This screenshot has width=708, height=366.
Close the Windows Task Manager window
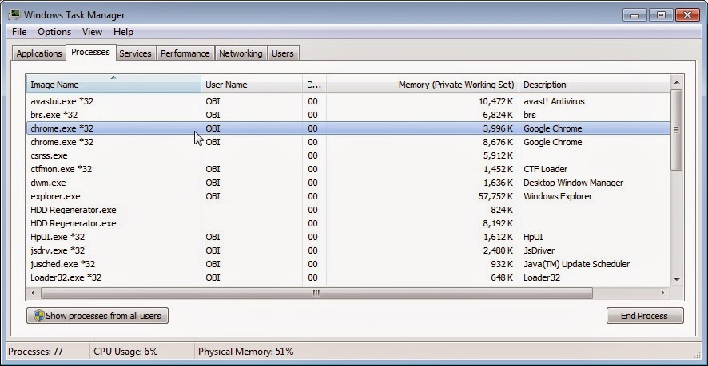click(688, 15)
